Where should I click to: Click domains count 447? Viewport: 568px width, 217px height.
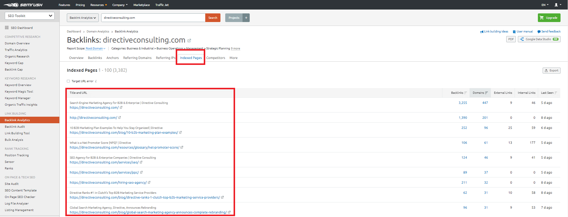(485, 103)
